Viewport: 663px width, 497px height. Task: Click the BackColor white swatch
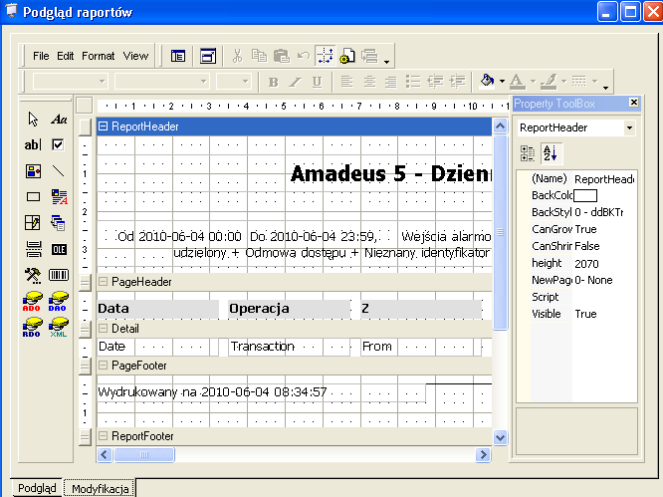point(585,196)
